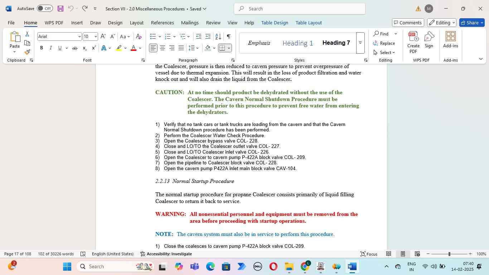Click the 100% zoom level value
This screenshot has width=489, height=275.
click(481, 254)
